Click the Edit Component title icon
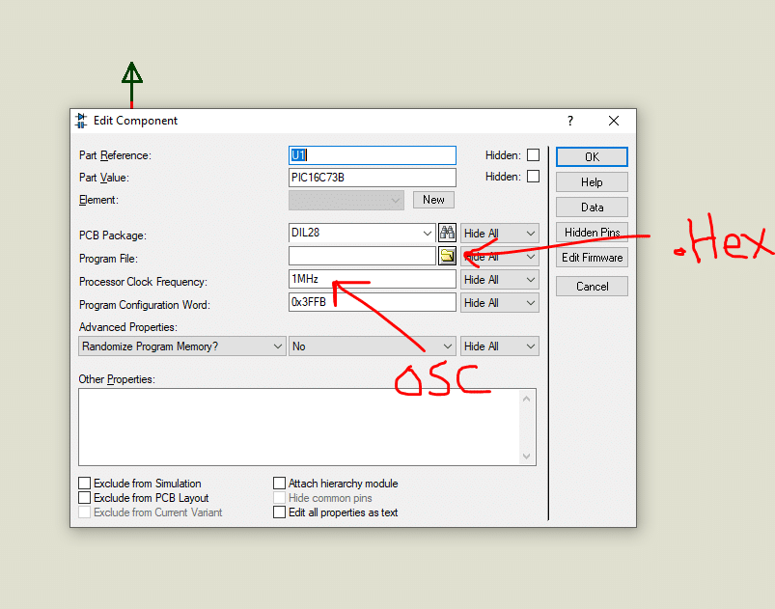775x609 pixels. 81,121
